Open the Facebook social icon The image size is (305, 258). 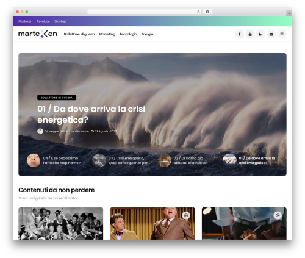[240, 34]
